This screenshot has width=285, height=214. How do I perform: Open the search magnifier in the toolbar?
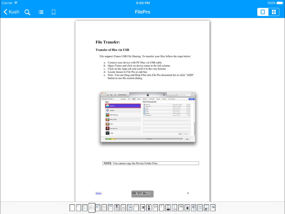[x=27, y=12]
